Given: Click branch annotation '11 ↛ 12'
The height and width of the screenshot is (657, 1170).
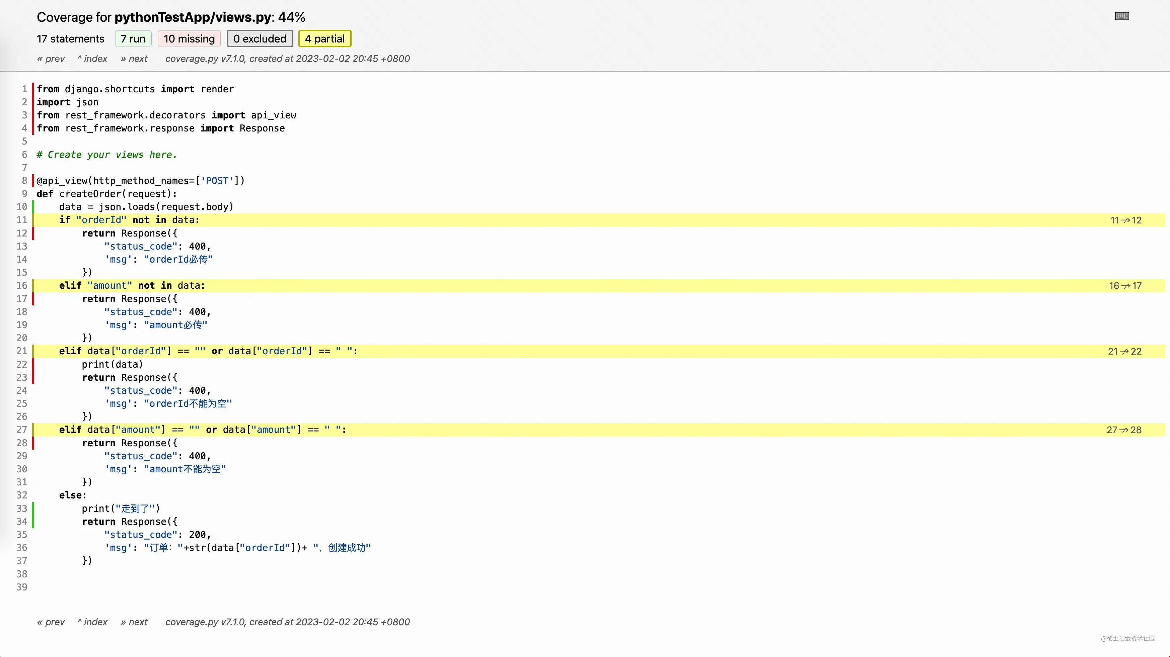Looking at the screenshot, I should pyautogui.click(x=1126, y=220).
